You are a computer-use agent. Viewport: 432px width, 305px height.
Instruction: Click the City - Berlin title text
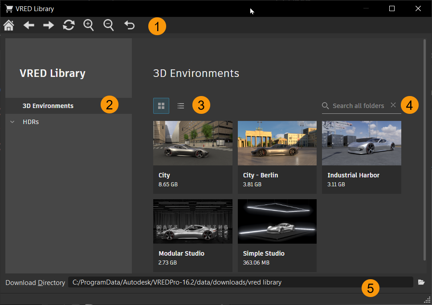(x=261, y=176)
